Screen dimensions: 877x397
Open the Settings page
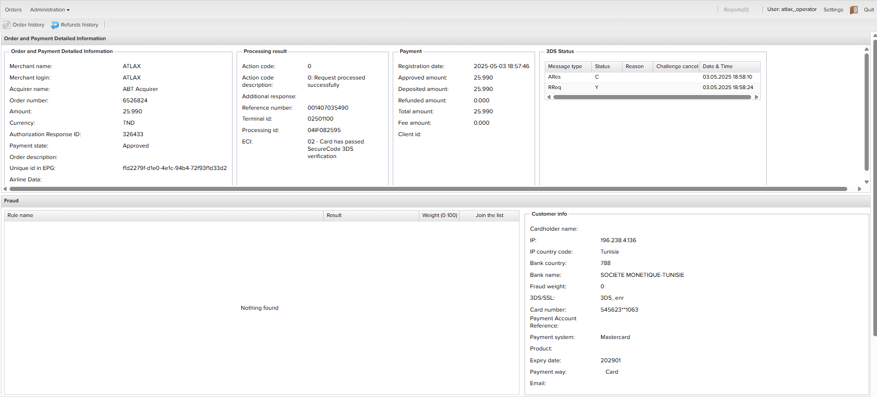coord(833,10)
